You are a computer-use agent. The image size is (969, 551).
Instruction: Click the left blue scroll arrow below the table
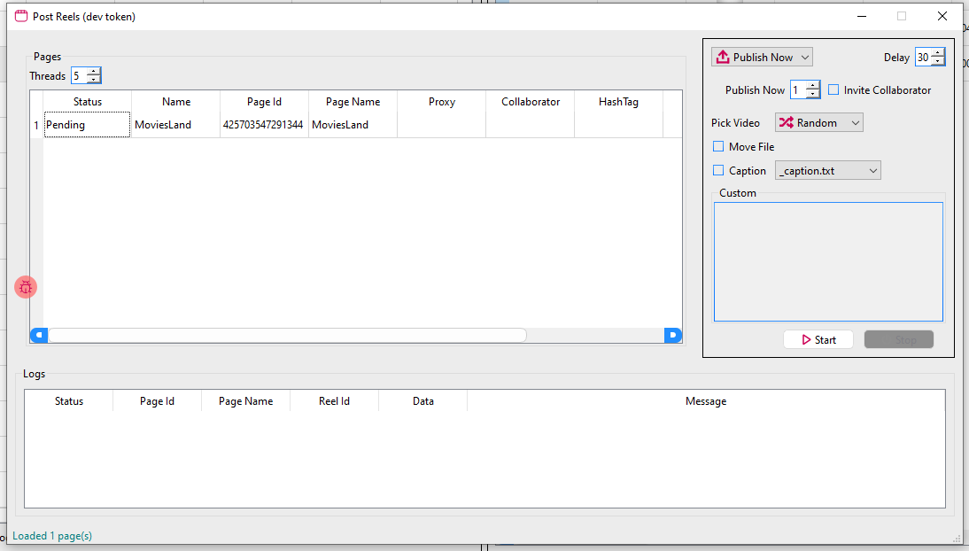[38, 335]
